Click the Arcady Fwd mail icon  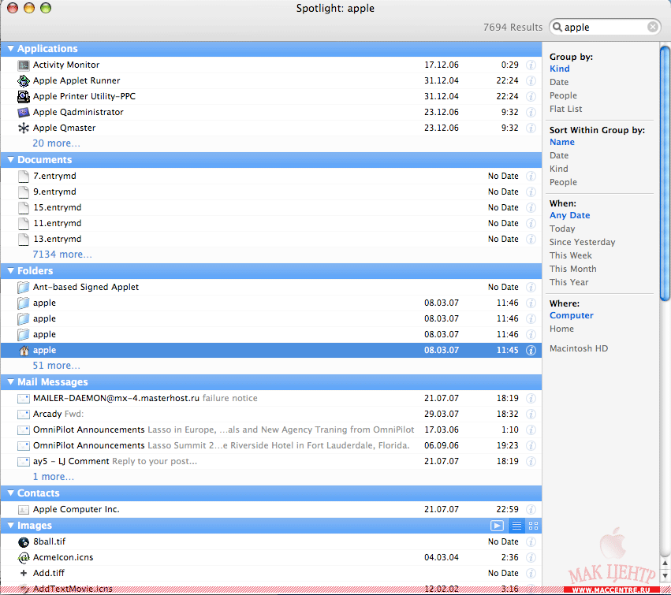(x=23, y=415)
